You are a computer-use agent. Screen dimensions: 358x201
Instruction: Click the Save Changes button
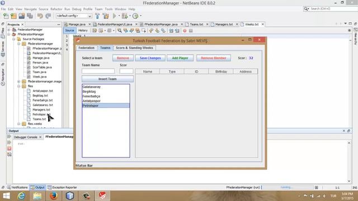point(150,58)
